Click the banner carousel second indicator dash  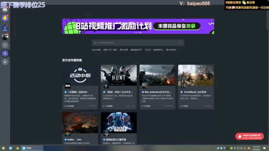coord(140,32)
